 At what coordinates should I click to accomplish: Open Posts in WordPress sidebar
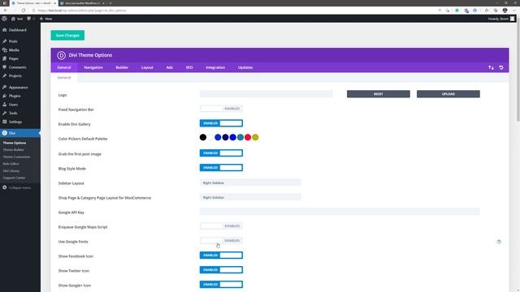tap(13, 41)
